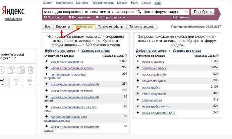Open the маска +для снорклинга tribord link
The image size is (232, 139).
pyautogui.click(x=72, y=91)
